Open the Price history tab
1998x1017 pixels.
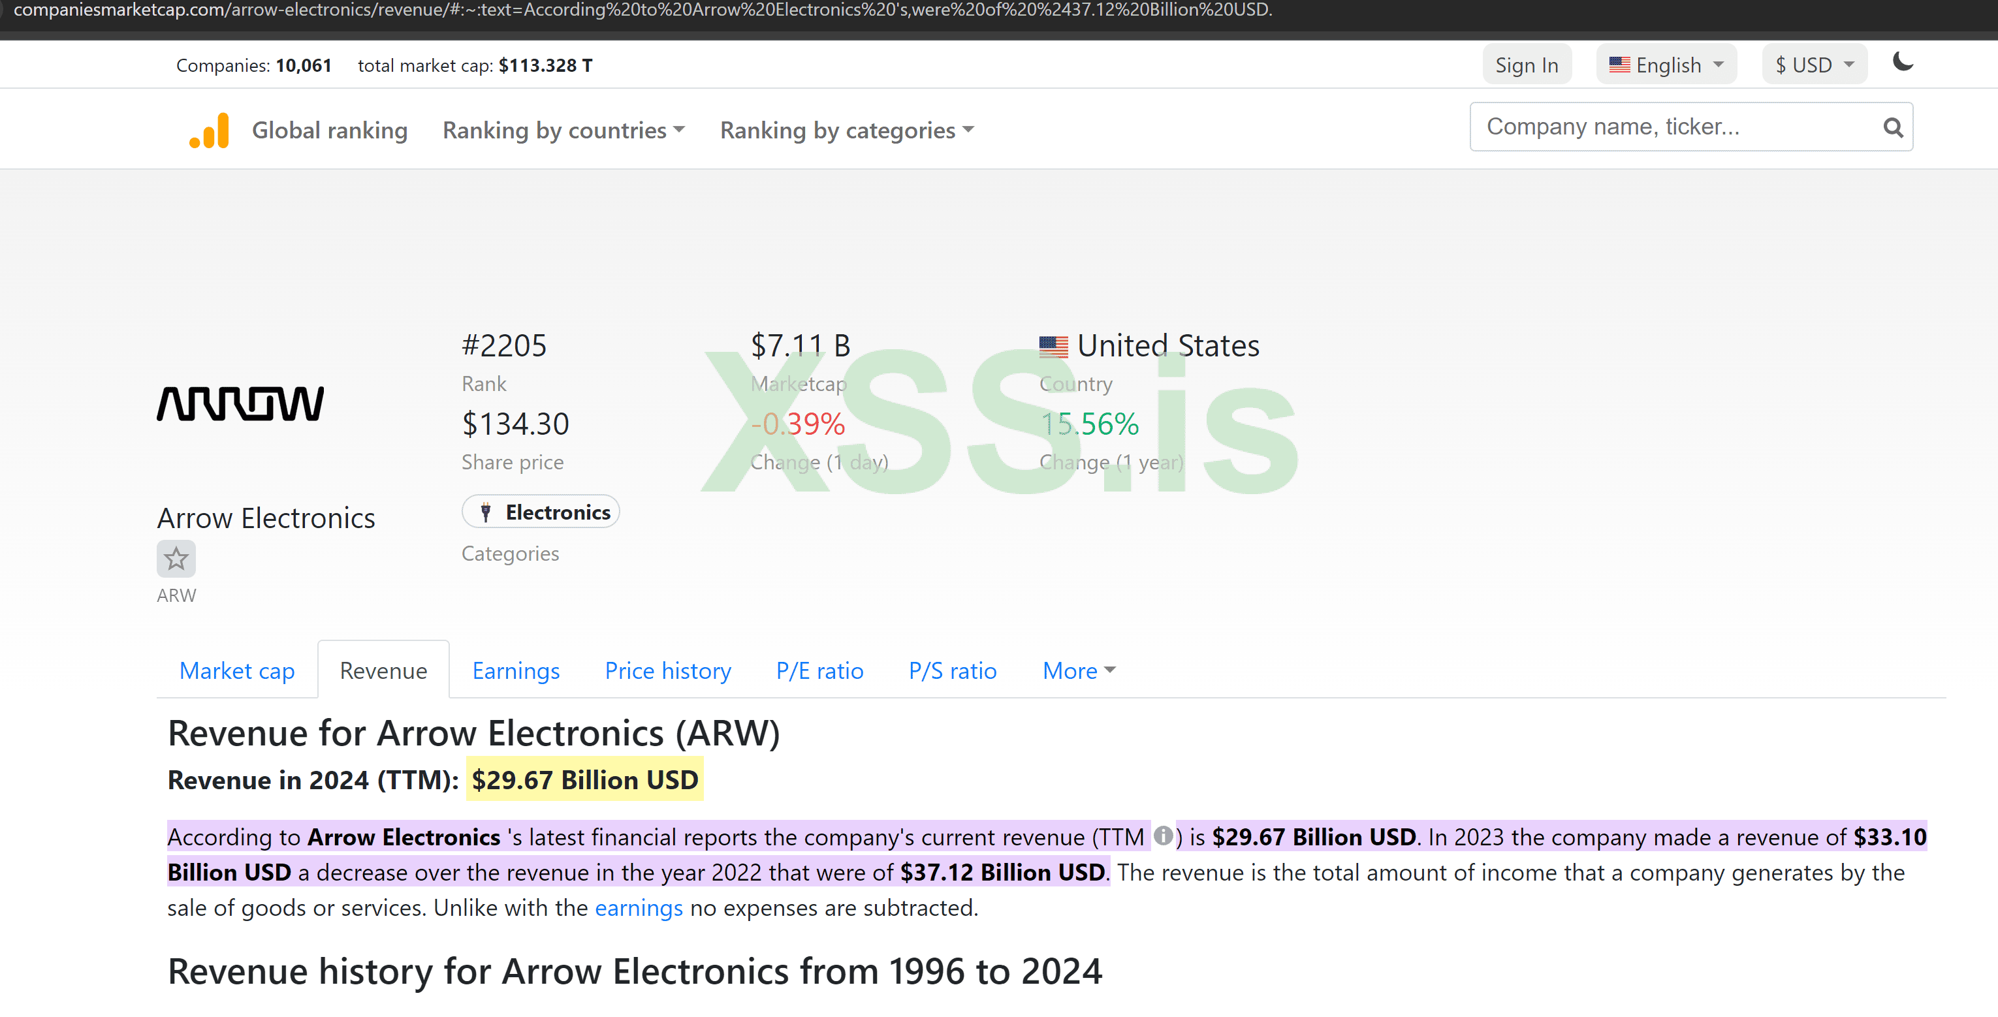coord(668,670)
